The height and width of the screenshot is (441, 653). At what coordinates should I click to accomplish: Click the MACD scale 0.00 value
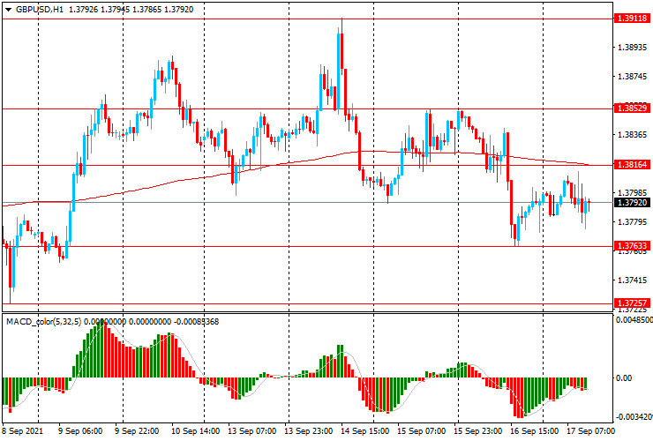(624, 378)
